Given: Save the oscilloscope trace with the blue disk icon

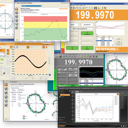Looking at the screenshot, I should click(x=50, y=75).
